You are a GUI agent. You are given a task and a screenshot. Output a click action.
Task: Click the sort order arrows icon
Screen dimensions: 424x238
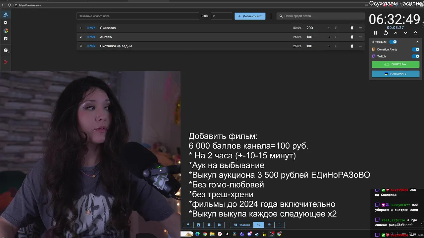click(x=279, y=225)
